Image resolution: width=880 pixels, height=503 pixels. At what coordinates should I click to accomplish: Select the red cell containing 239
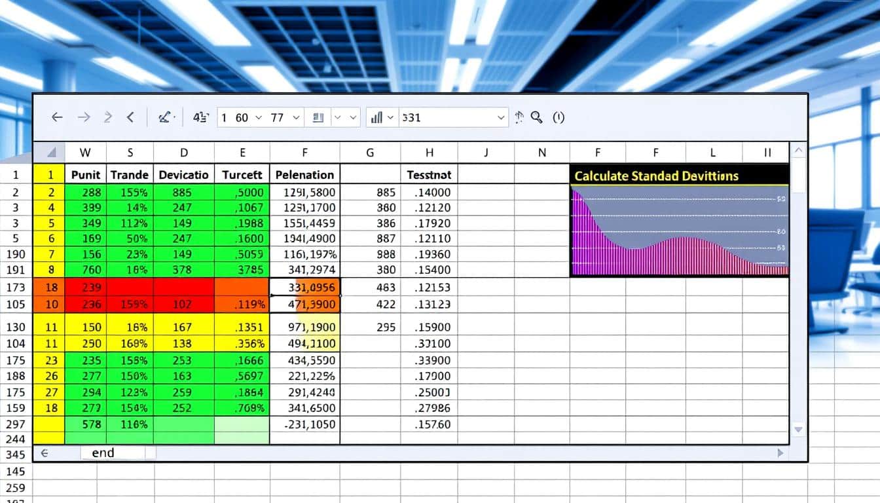tap(92, 287)
